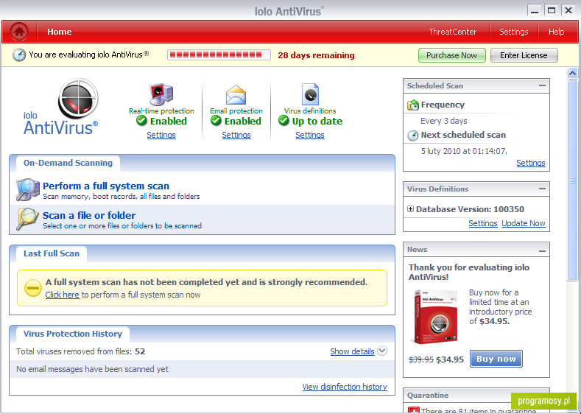581x414 pixels.
Task: Minimize the iolo AntiVirus window
Action: point(535,10)
